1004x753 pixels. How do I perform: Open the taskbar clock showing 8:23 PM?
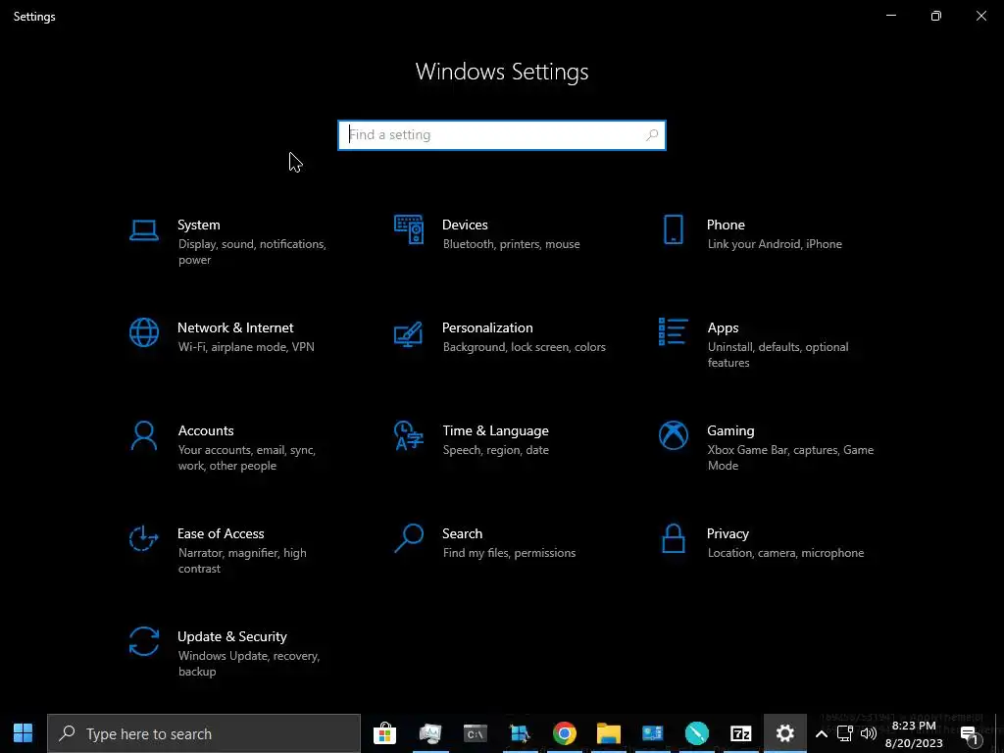(x=914, y=734)
